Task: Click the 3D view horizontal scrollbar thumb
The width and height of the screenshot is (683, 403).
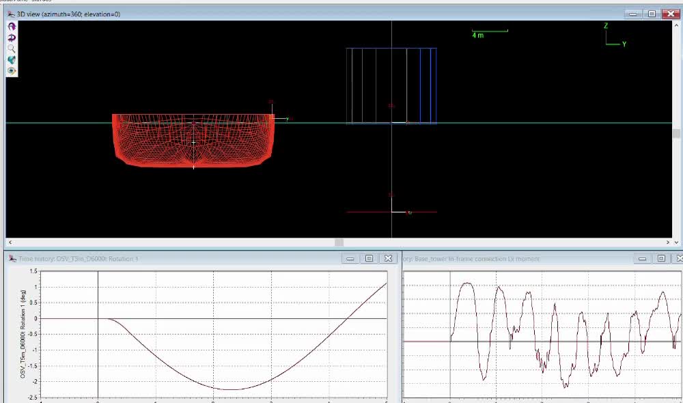Action: click(x=339, y=242)
